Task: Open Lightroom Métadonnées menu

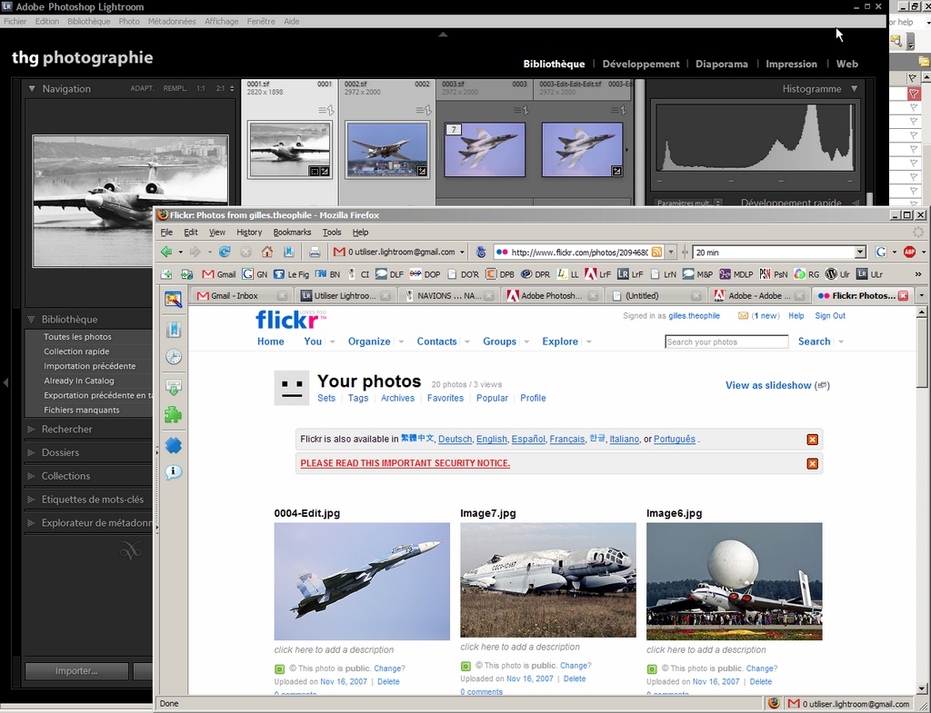Action: click(172, 22)
